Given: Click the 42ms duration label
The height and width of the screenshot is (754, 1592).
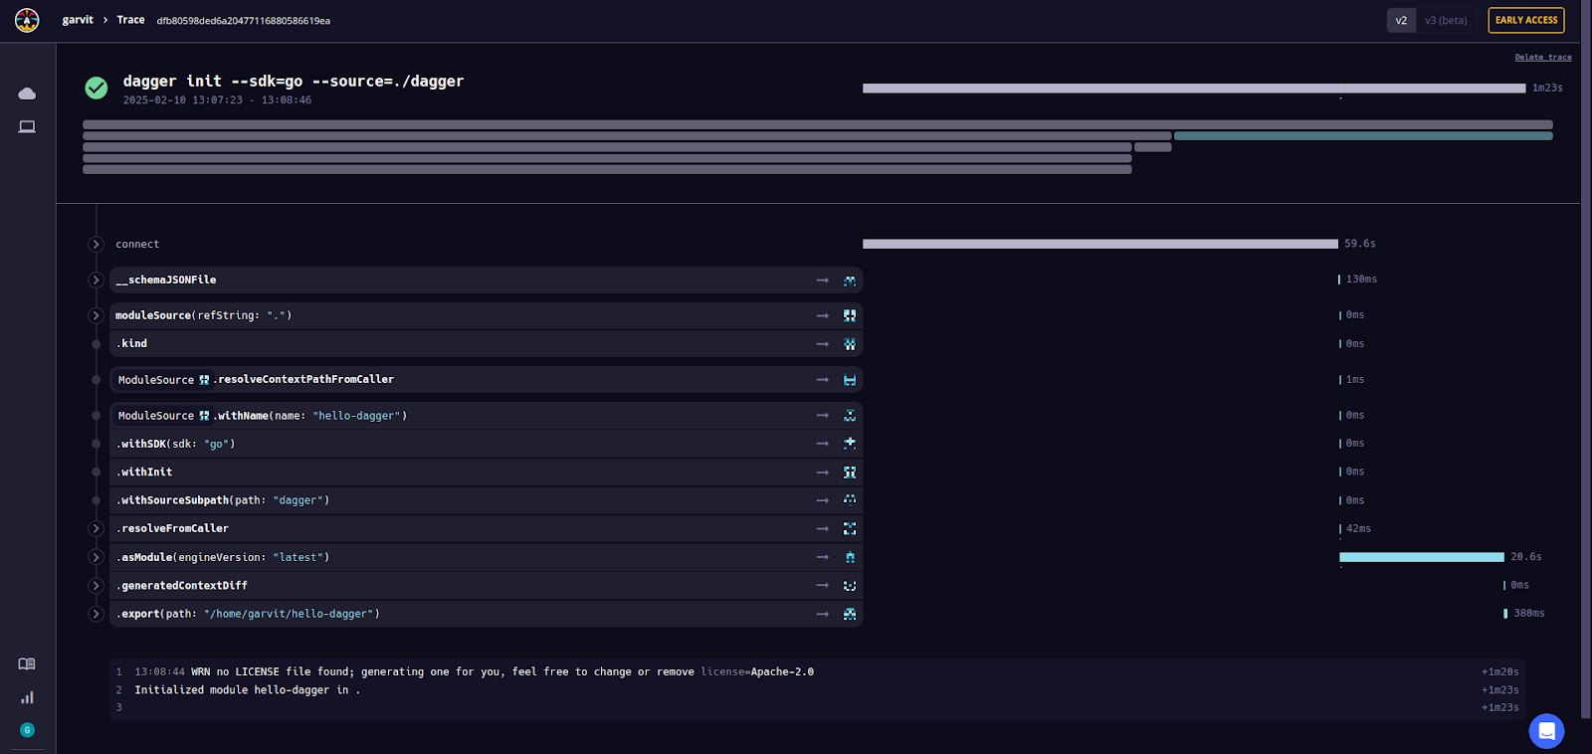Looking at the screenshot, I should click(x=1358, y=529).
